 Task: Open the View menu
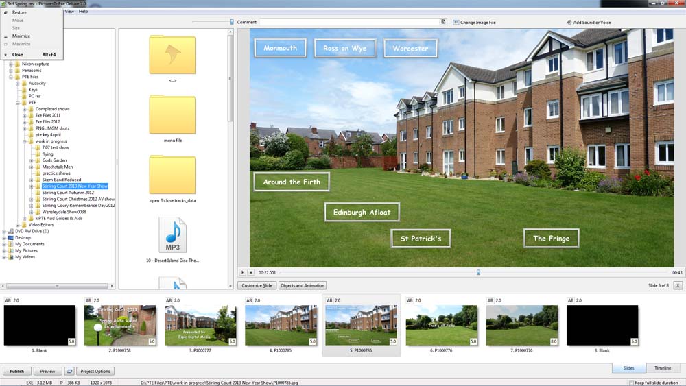pos(69,12)
